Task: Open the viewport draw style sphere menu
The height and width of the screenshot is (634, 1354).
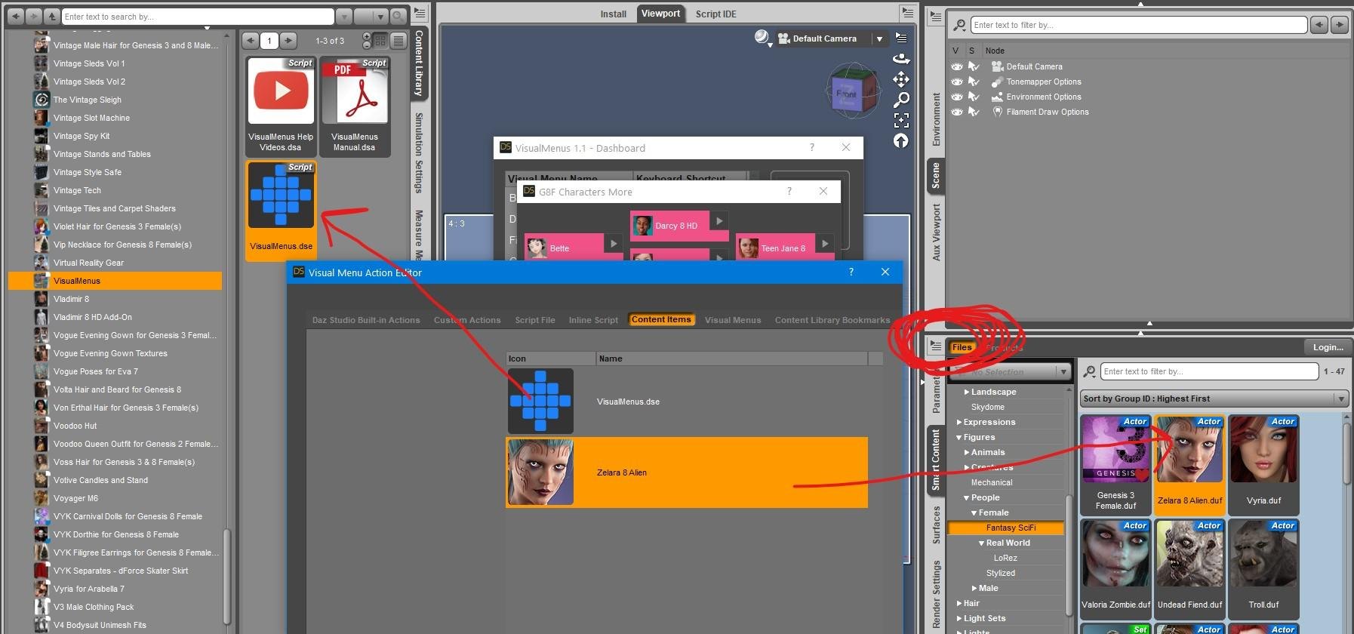Action: [x=763, y=38]
